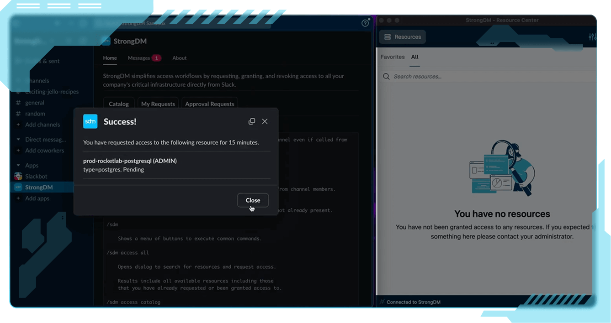Click the My Requests button

[x=158, y=104]
